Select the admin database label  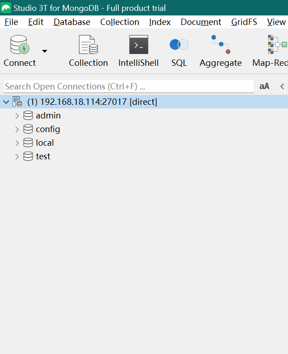pos(48,116)
